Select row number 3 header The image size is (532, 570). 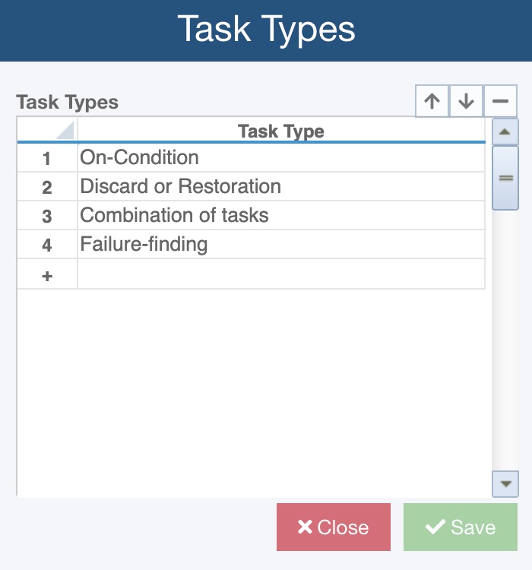pos(47,217)
